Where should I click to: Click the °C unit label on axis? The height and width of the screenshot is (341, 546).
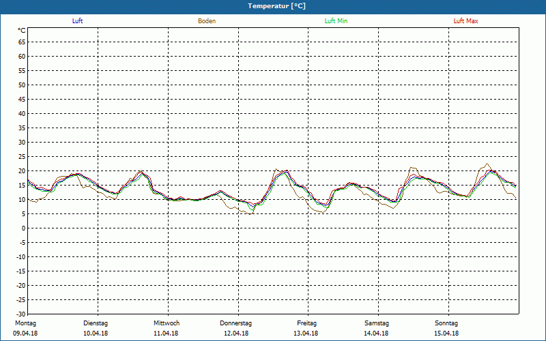22,31
